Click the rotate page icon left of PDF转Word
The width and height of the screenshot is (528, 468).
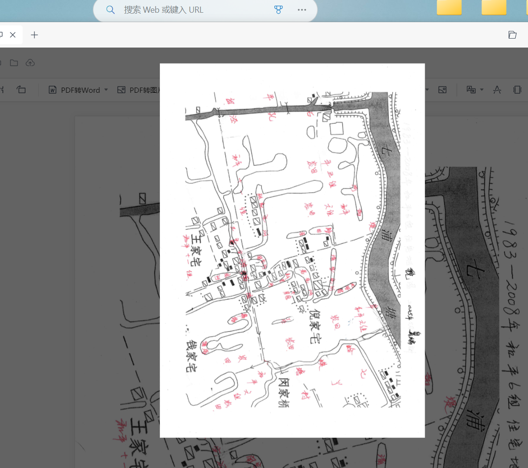click(21, 90)
